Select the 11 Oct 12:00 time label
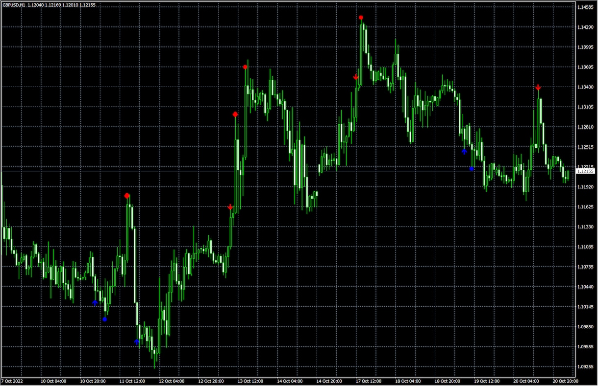 click(132, 381)
